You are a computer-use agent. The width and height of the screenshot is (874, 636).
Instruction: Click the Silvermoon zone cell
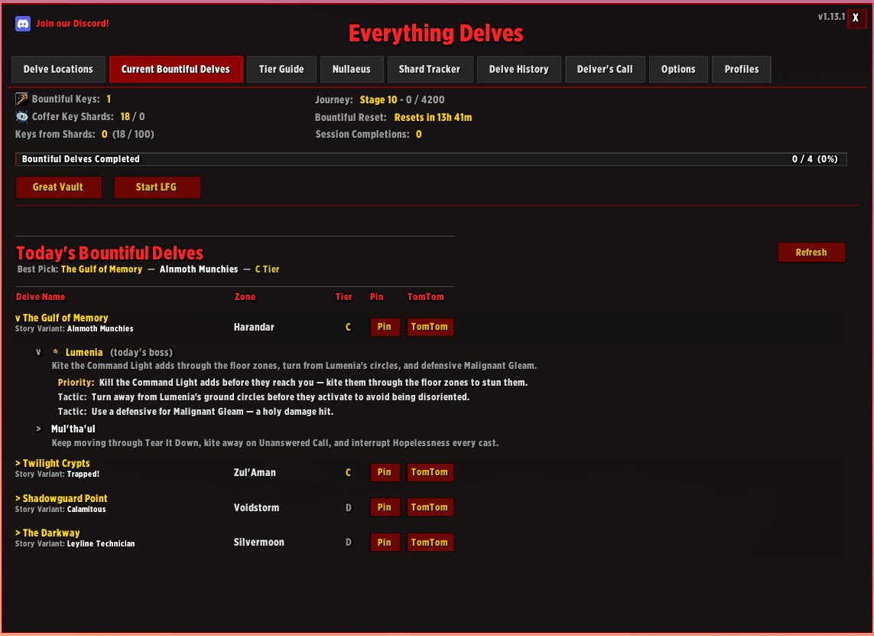[259, 543]
